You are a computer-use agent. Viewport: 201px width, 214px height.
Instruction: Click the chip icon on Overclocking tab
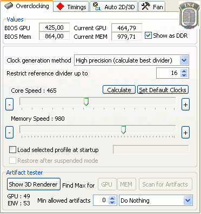tap(9, 6)
